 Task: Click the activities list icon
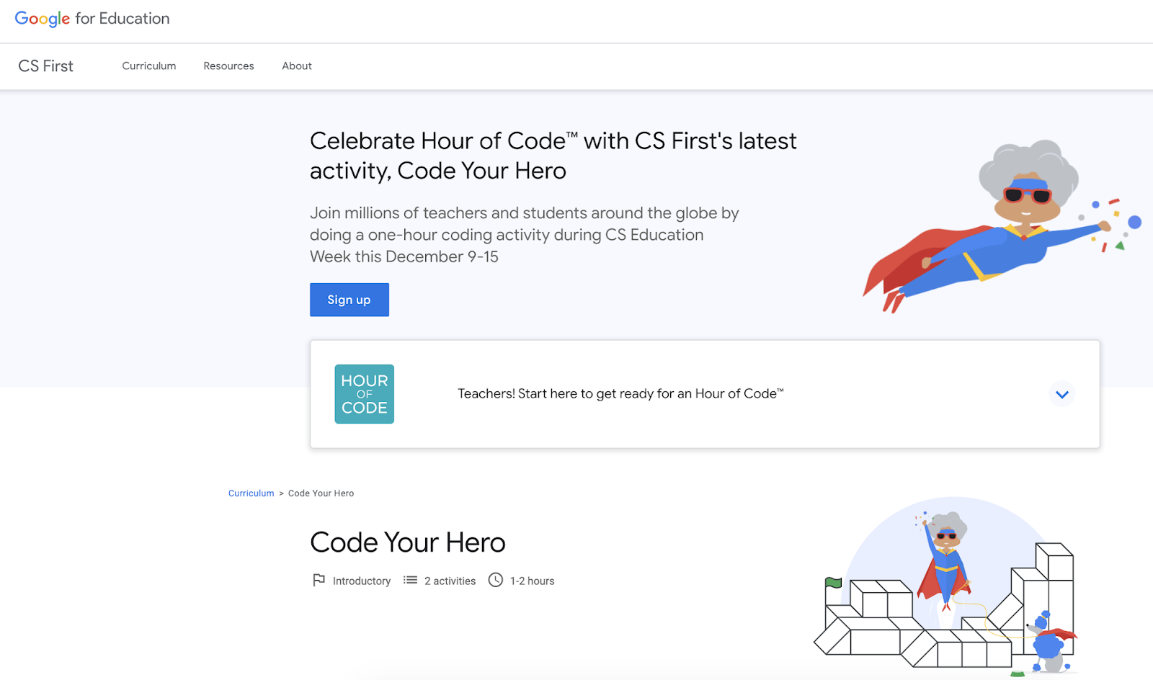(x=410, y=580)
